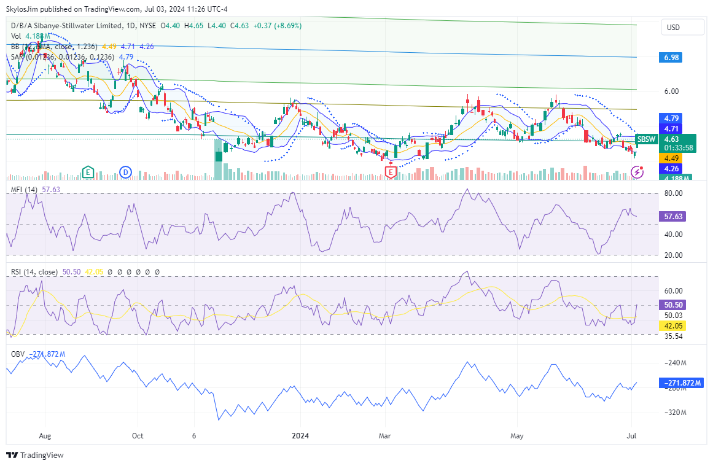
Task: Click the green earnings E marker
Action: click(88, 172)
